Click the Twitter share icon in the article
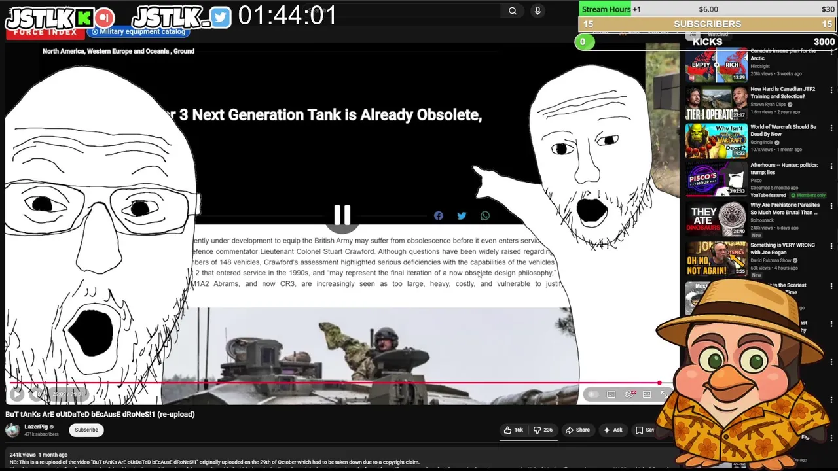The image size is (838, 471). coord(462,216)
